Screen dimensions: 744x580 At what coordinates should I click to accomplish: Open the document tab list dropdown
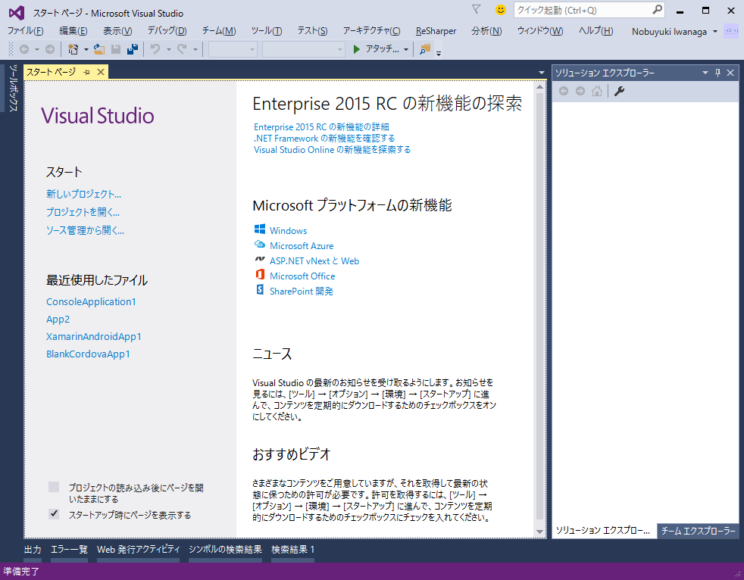click(542, 73)
